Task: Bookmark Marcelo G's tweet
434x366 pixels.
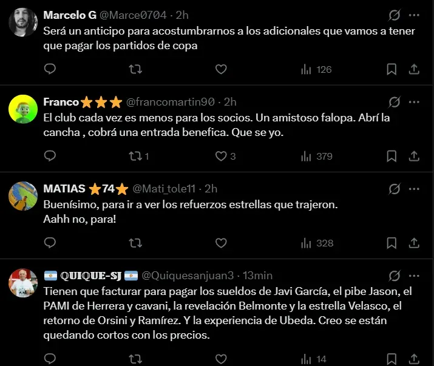Action: [392, 69]
